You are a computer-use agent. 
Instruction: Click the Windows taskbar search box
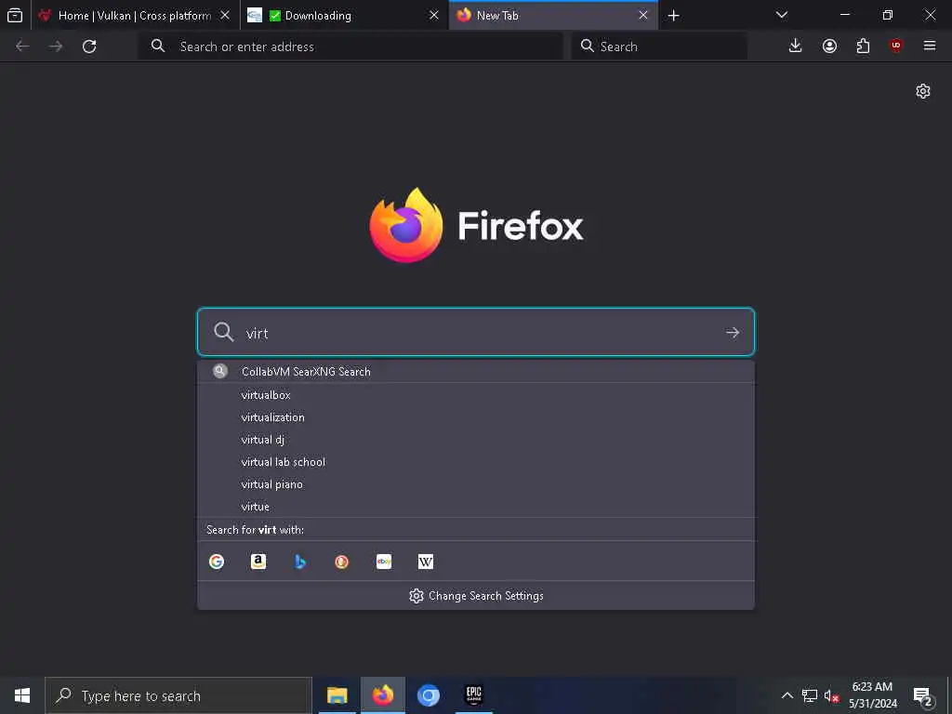pos(178,695)
